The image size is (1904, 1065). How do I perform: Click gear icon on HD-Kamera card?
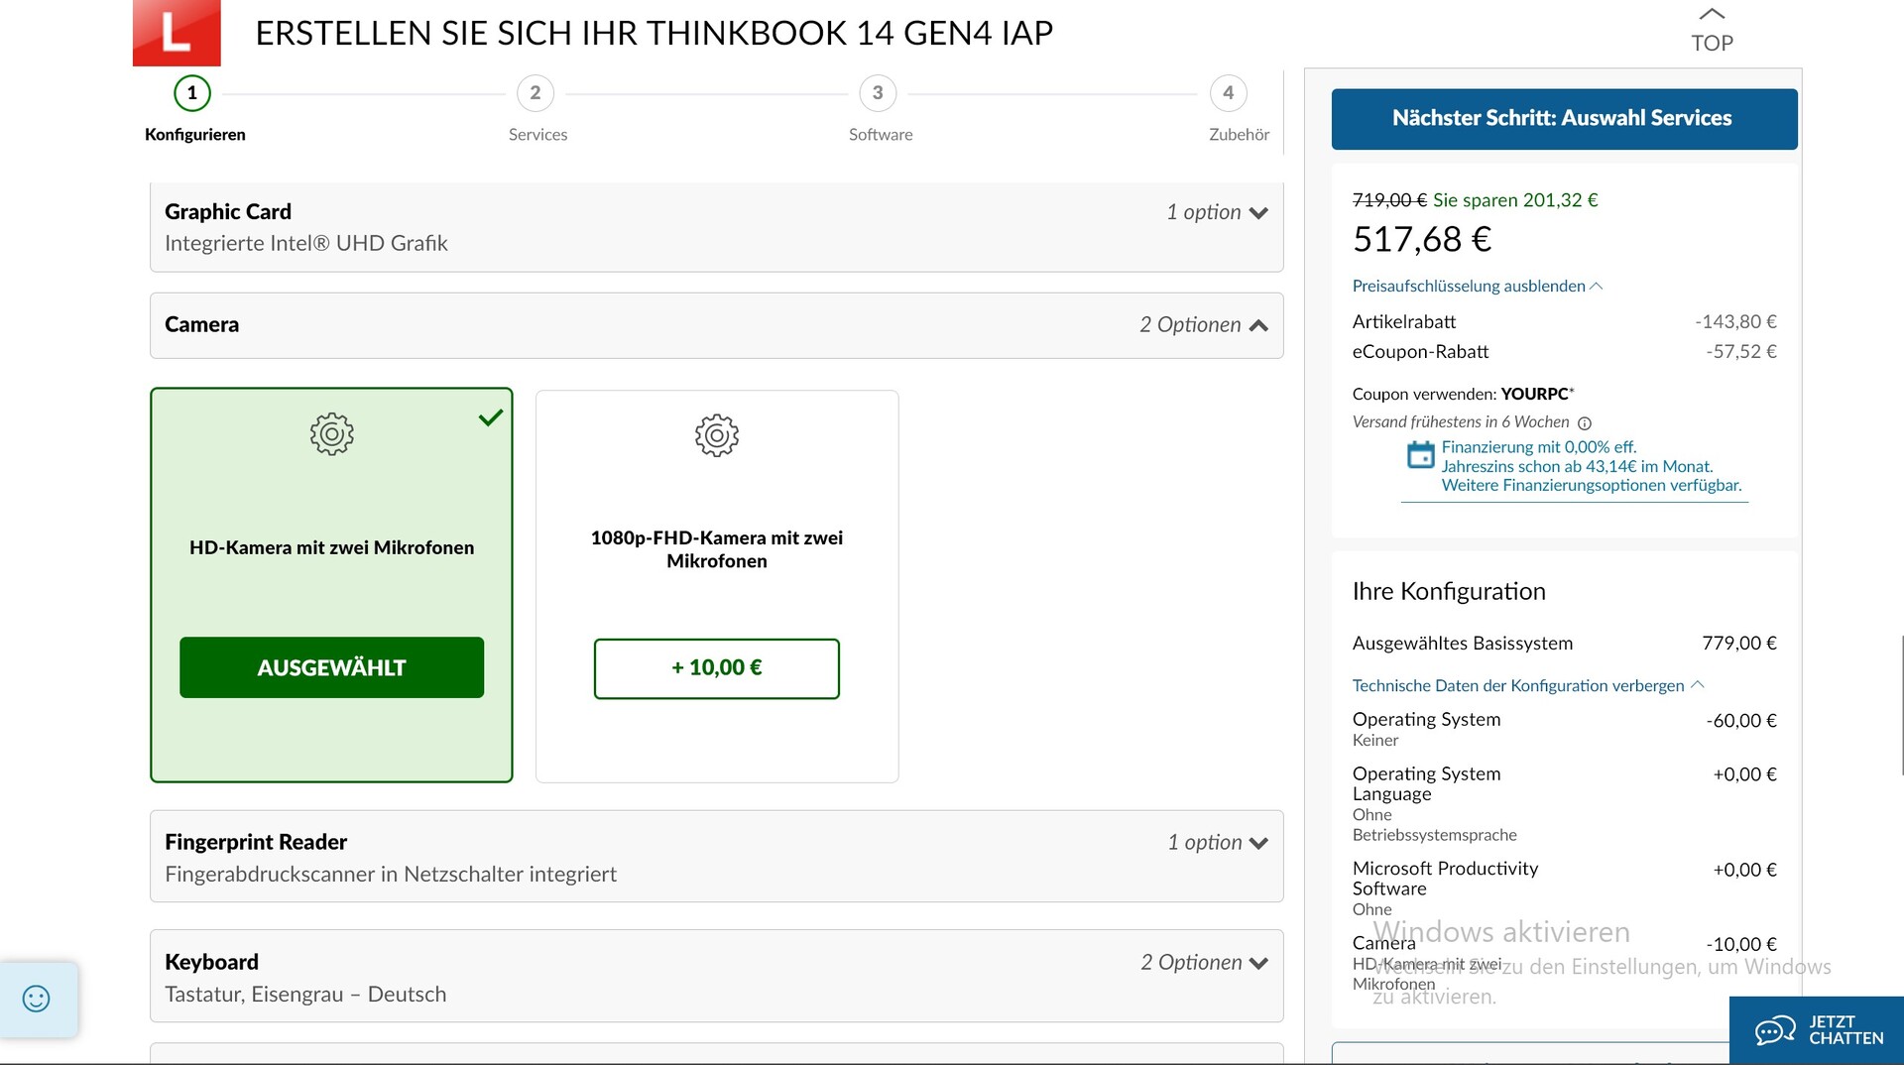[x=331, y=434]
